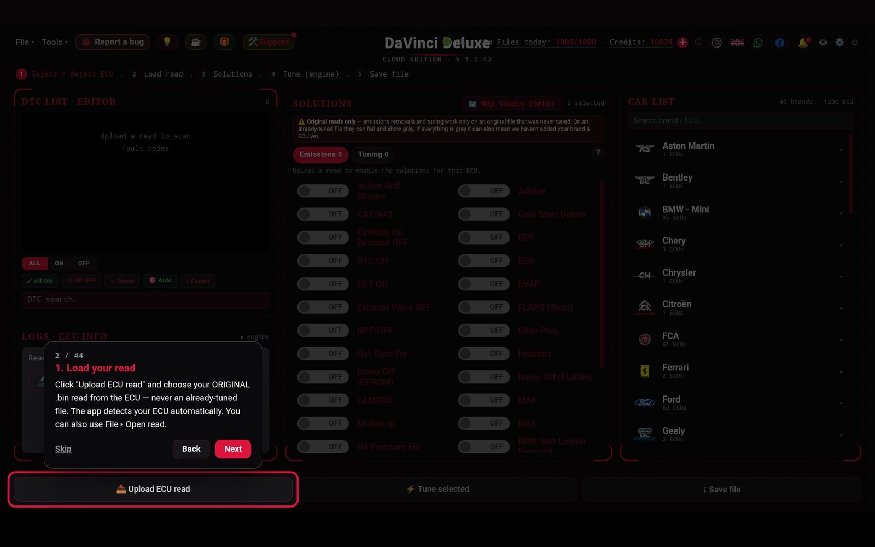This screenshot has width=875, height=547.
Task: Click the Solutions help question mark
Action: (598, 153)
